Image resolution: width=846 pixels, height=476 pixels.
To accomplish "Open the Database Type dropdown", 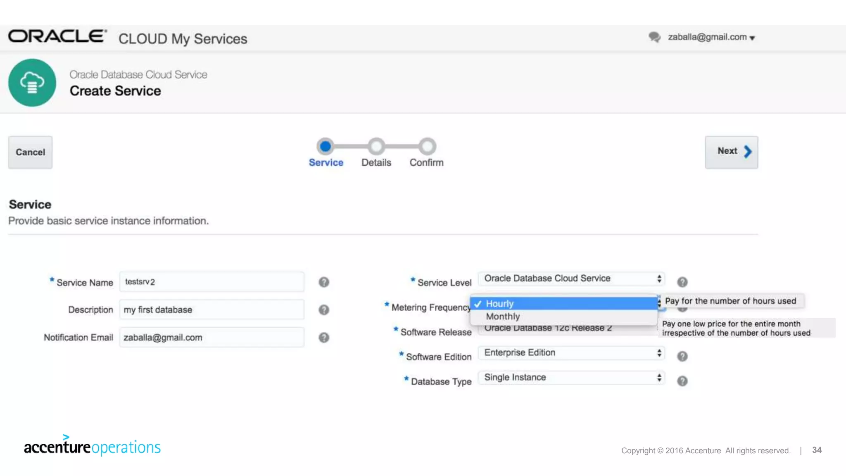I will coord(571,378).
